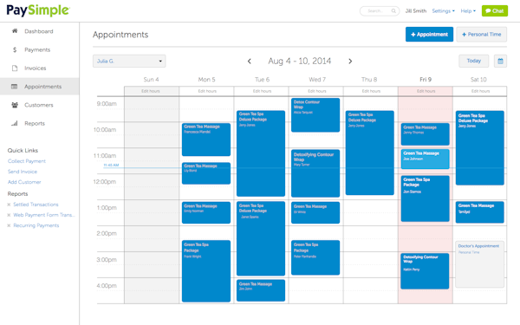Image resolution: width=520 pixels, height=325 pixels.
Task: Click Edit hours under Fri 9
Action: (x=426, y=91)
